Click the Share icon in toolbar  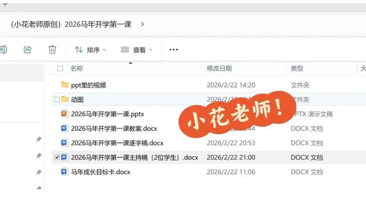[x=27, y=50]
